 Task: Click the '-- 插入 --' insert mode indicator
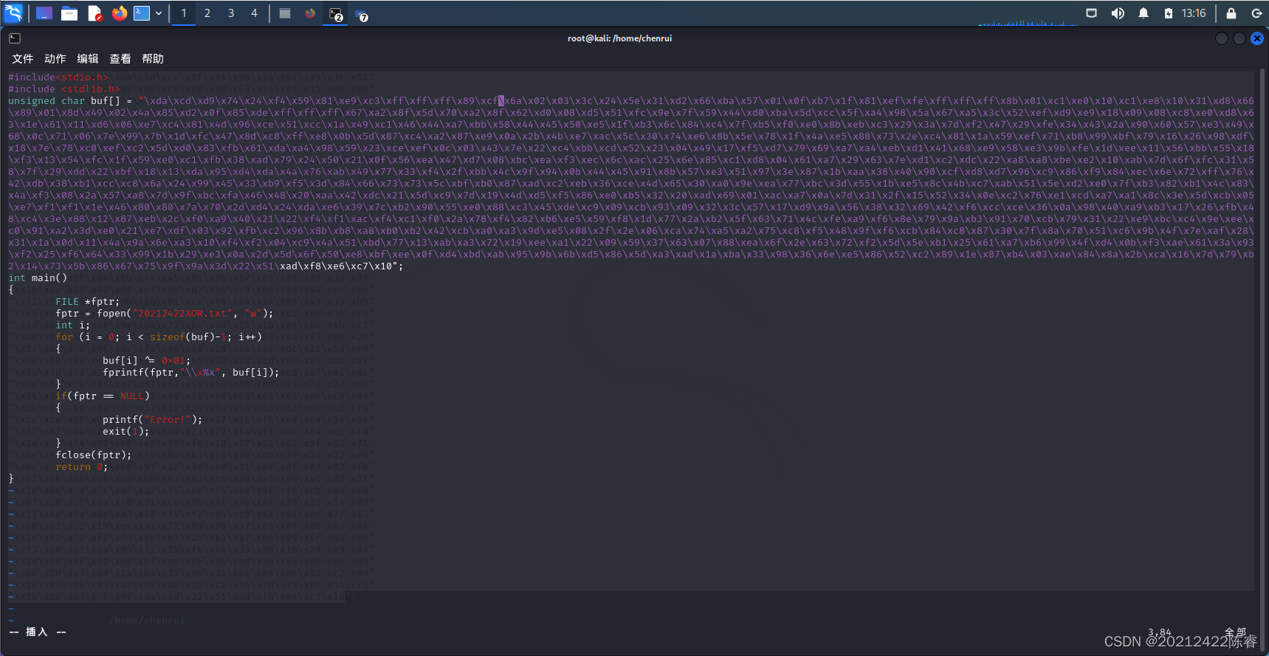click(38, 632)
